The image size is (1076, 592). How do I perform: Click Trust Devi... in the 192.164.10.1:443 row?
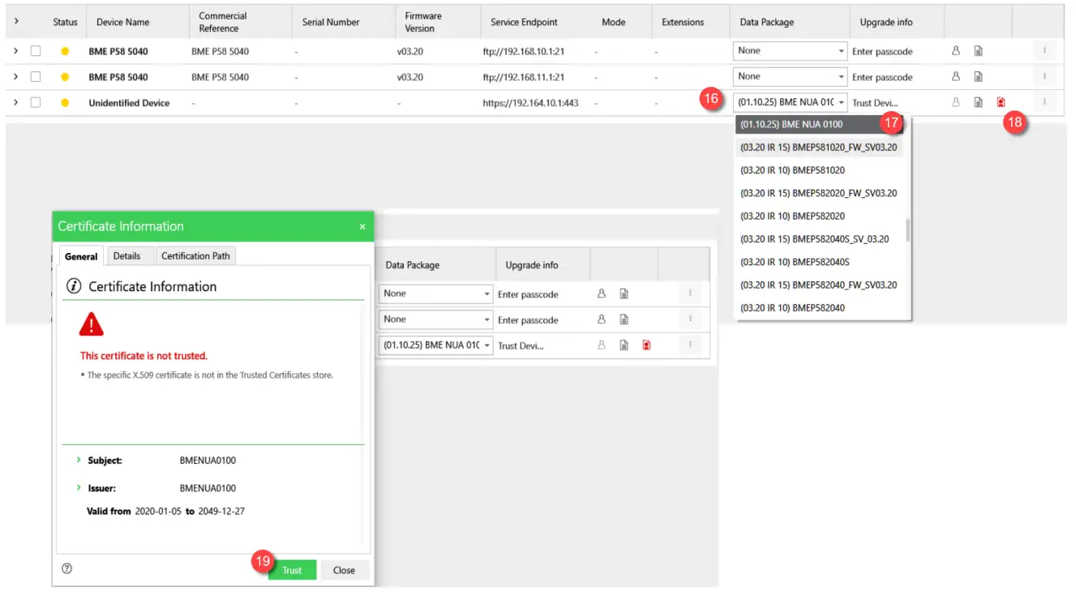point(875,103)
